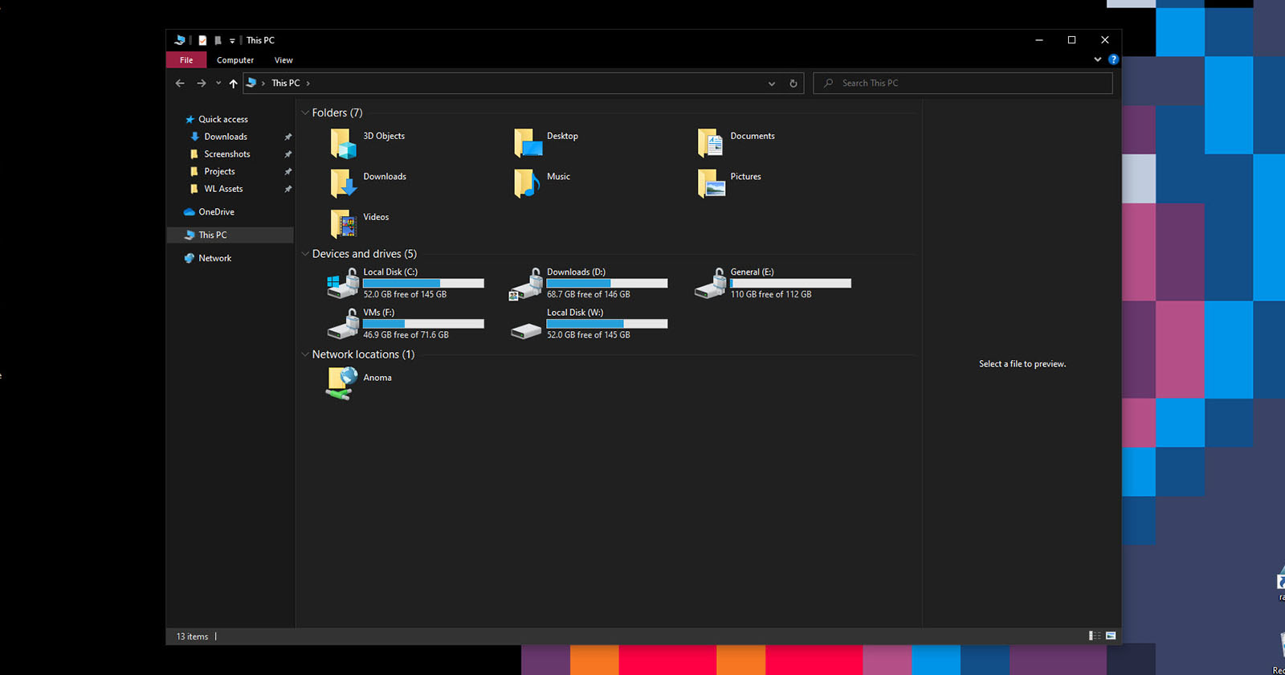Image resolution: width=1285 pixels, height=675 pixels.
Task: Open the 3D Objects folder icon
Action: pyautogui.click(x=343, y=144)
